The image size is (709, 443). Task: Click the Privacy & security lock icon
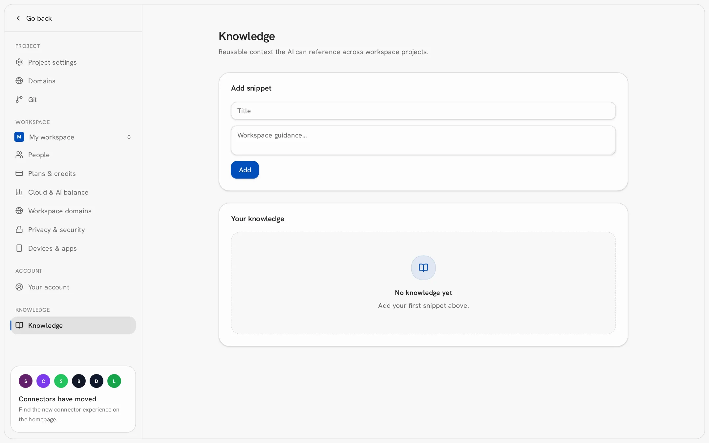coord(19,229)
